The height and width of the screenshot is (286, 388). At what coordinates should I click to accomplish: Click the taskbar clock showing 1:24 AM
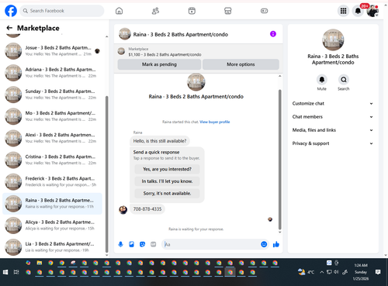[x=361, y=272]
